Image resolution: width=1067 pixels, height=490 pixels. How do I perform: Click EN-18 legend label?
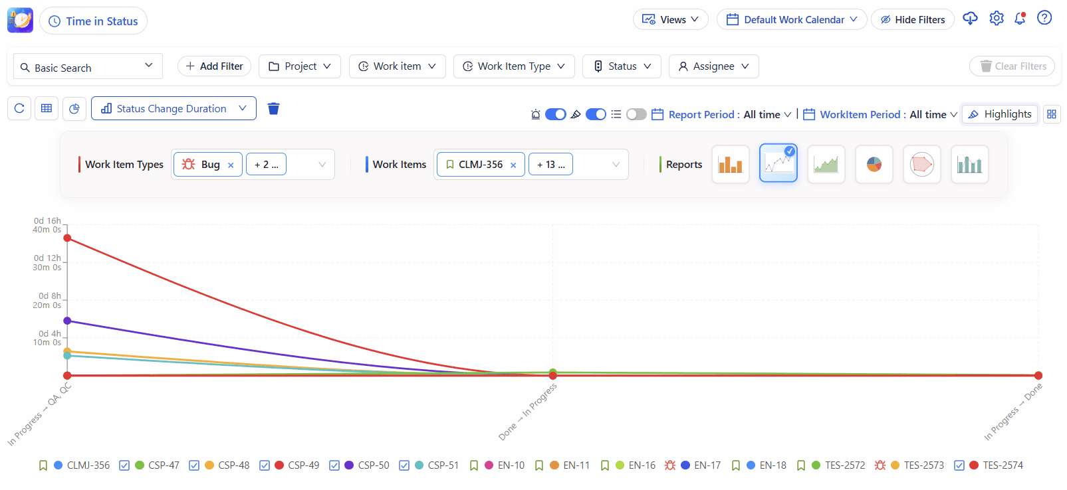[773, 465]
